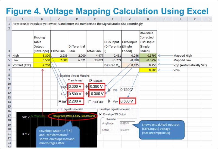This screenshot has width=218, height=149.
Task: Enable the Hold Vpp checkbox
Action: (x=90, y=102)
